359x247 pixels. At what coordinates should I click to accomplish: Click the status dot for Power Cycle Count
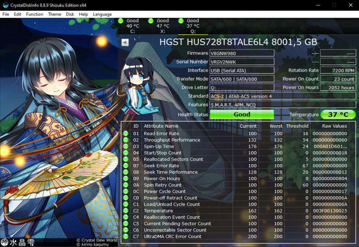point(126,191)
